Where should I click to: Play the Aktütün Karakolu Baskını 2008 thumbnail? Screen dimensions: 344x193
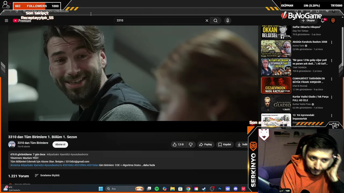tap(276, 49)
